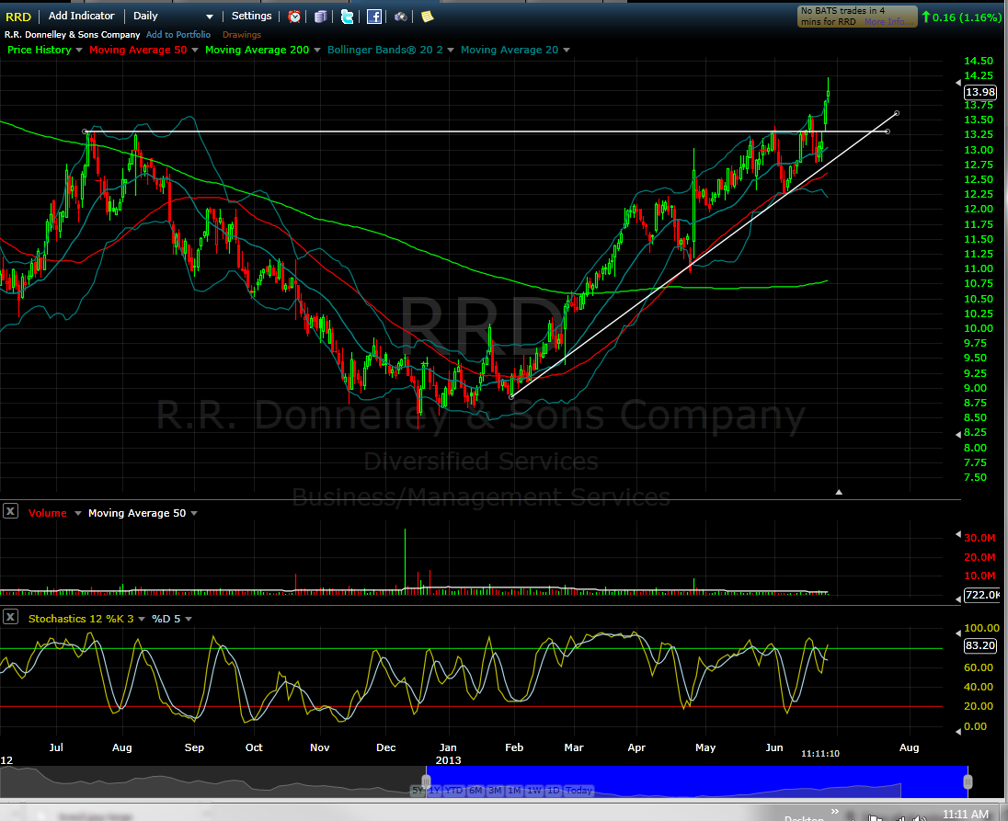The image size is (1008, 821).
Task: Click taskbar volume speaker icon
Action: [920, 818]
